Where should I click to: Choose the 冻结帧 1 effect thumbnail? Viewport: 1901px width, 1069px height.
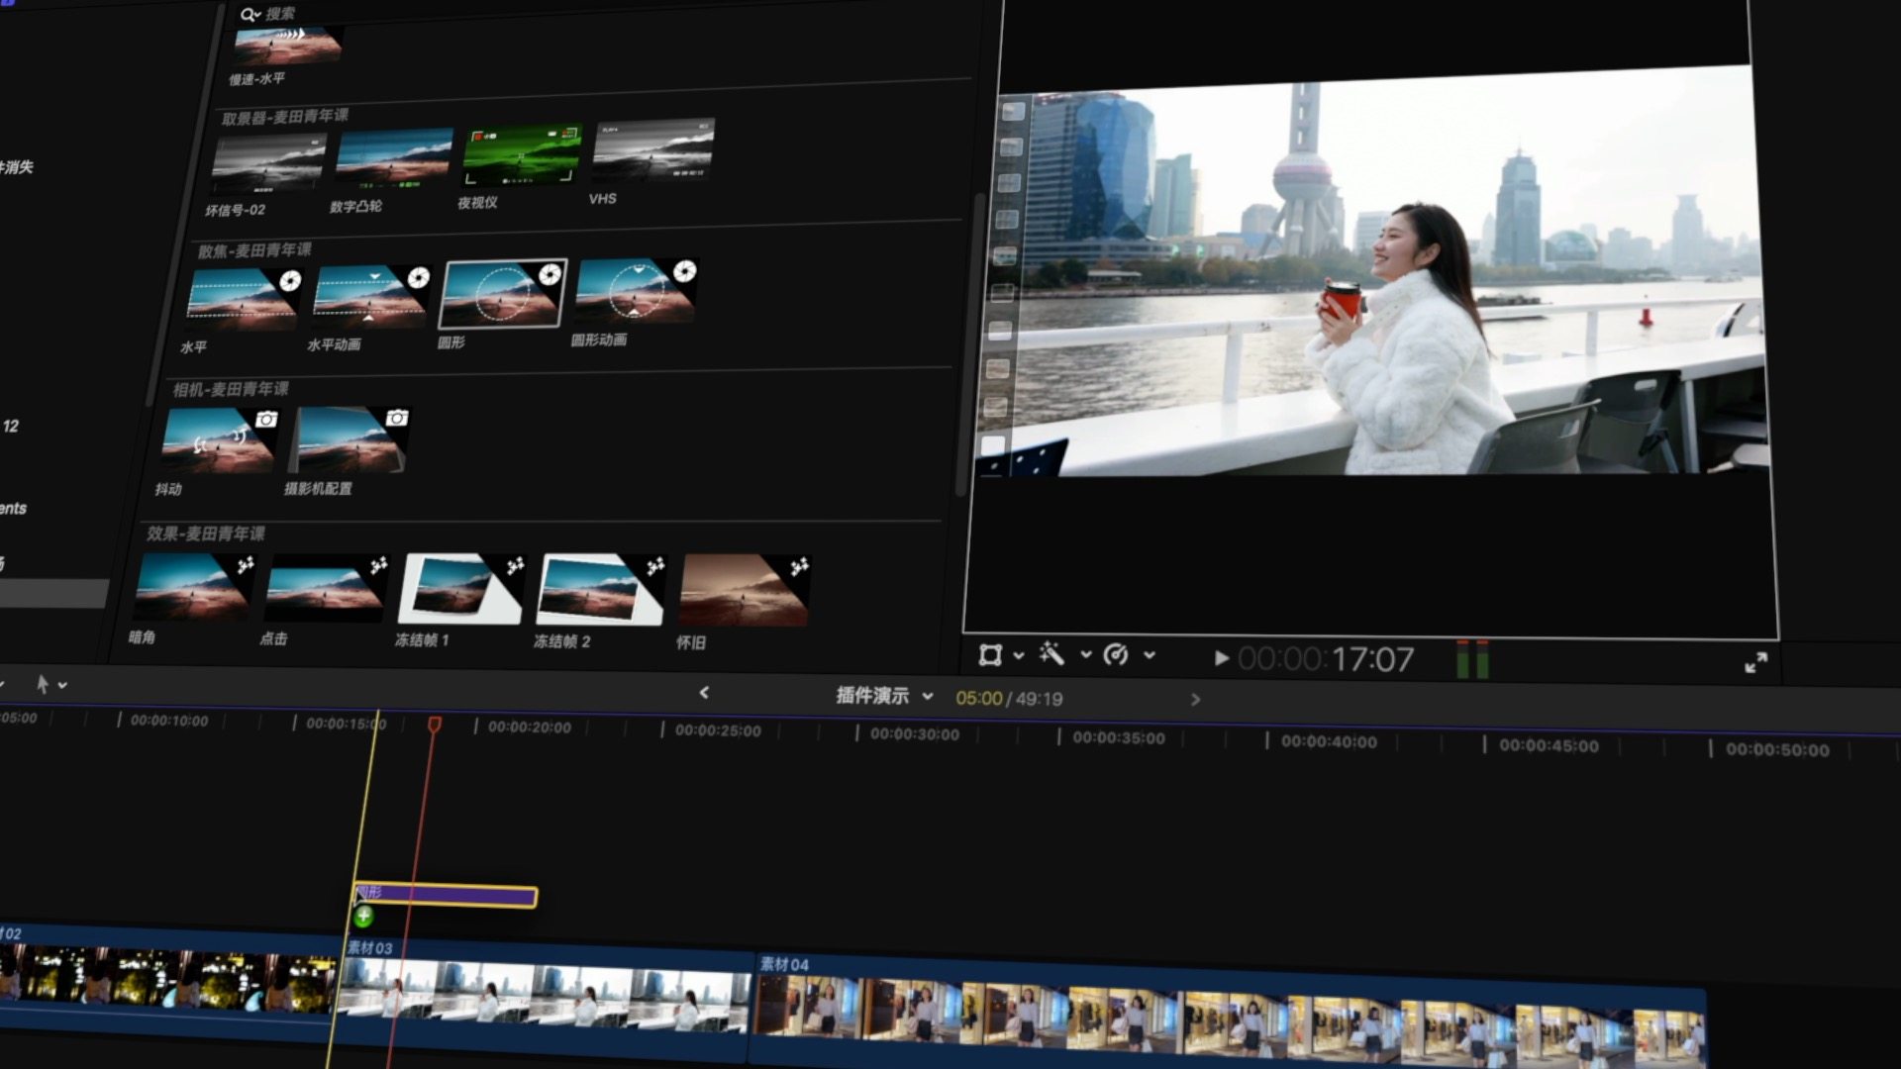point(459,591)
